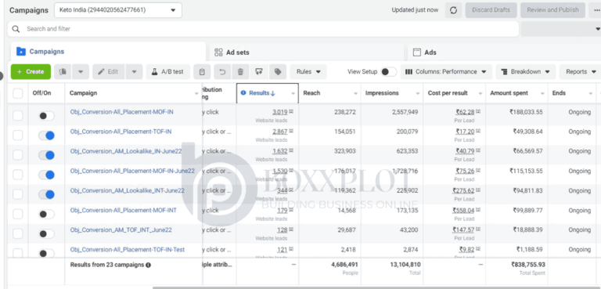This screenshot has height=289, width=601.
Task: Open the Rules dropdown
Action: point(308,72)
